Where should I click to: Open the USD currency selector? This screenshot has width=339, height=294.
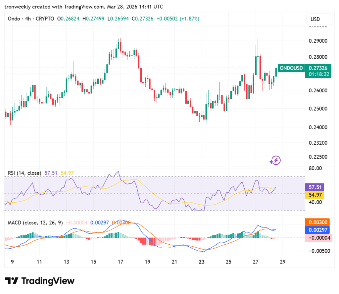point(319,19)
